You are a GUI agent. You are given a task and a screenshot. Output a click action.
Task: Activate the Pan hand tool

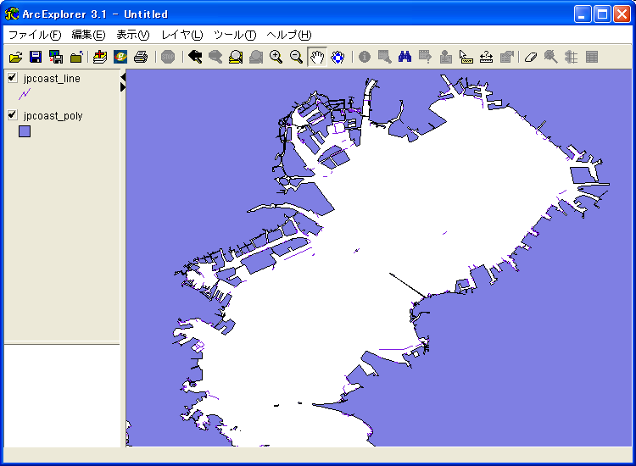[317, 57]
